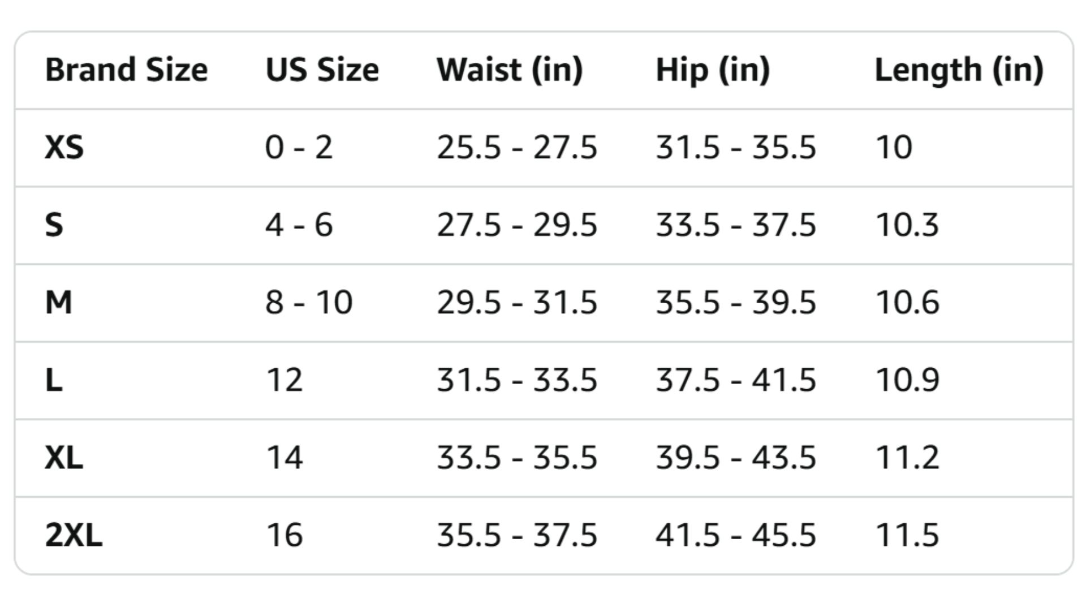
Task: Click hip value 41.5 - 45.5
Action: click(735, 535)
